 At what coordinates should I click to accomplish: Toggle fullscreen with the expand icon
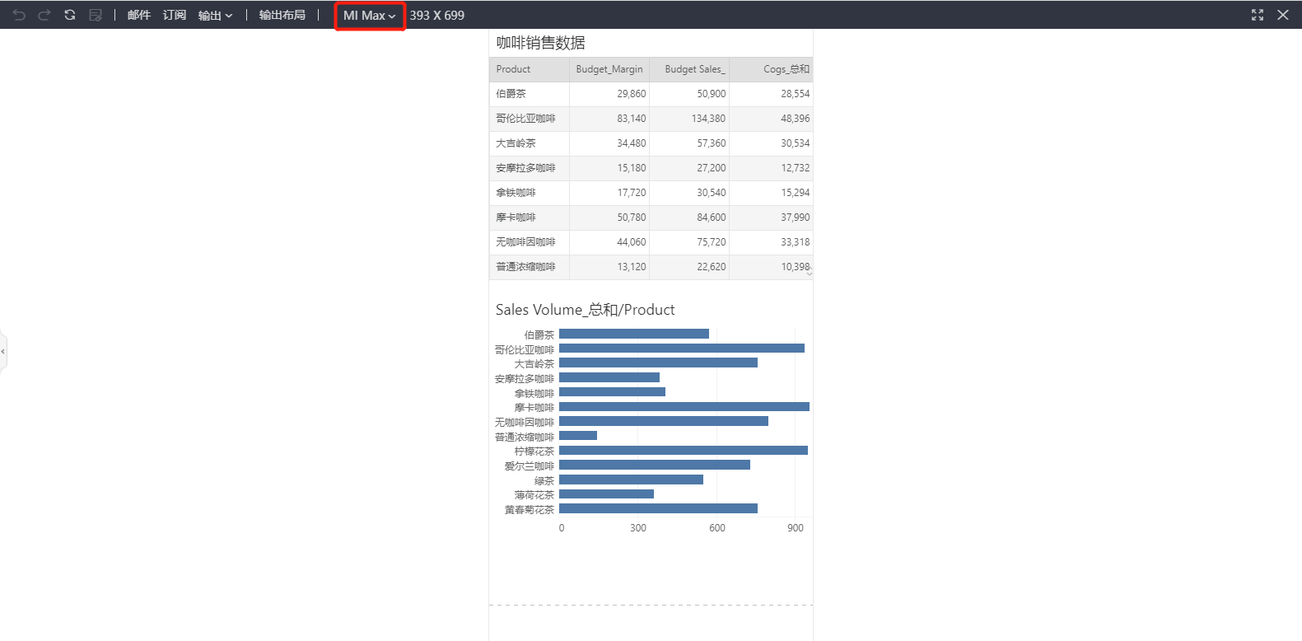point(1258,15)
